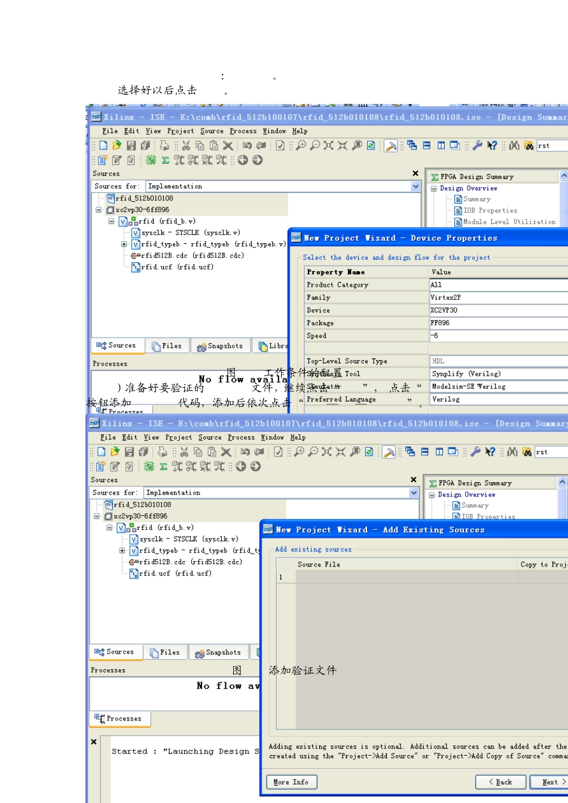Click Sigma design summary icon, upper ISE toolbar
This screenshot has width=568, height=803.
coord(165,160)
